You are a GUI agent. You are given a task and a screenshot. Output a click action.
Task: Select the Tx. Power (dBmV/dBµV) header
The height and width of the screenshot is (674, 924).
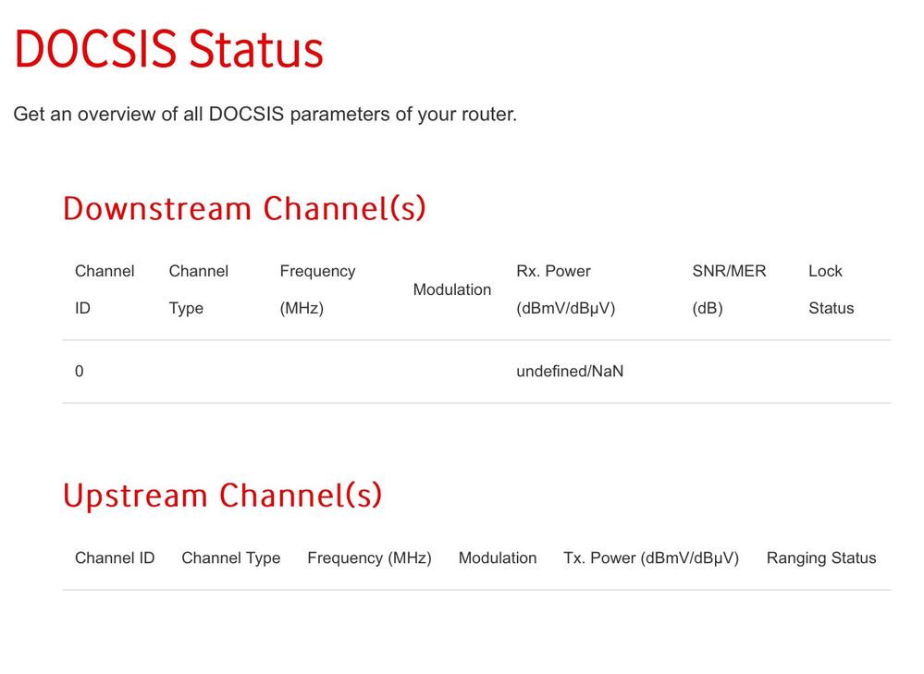tap(651, 558)
